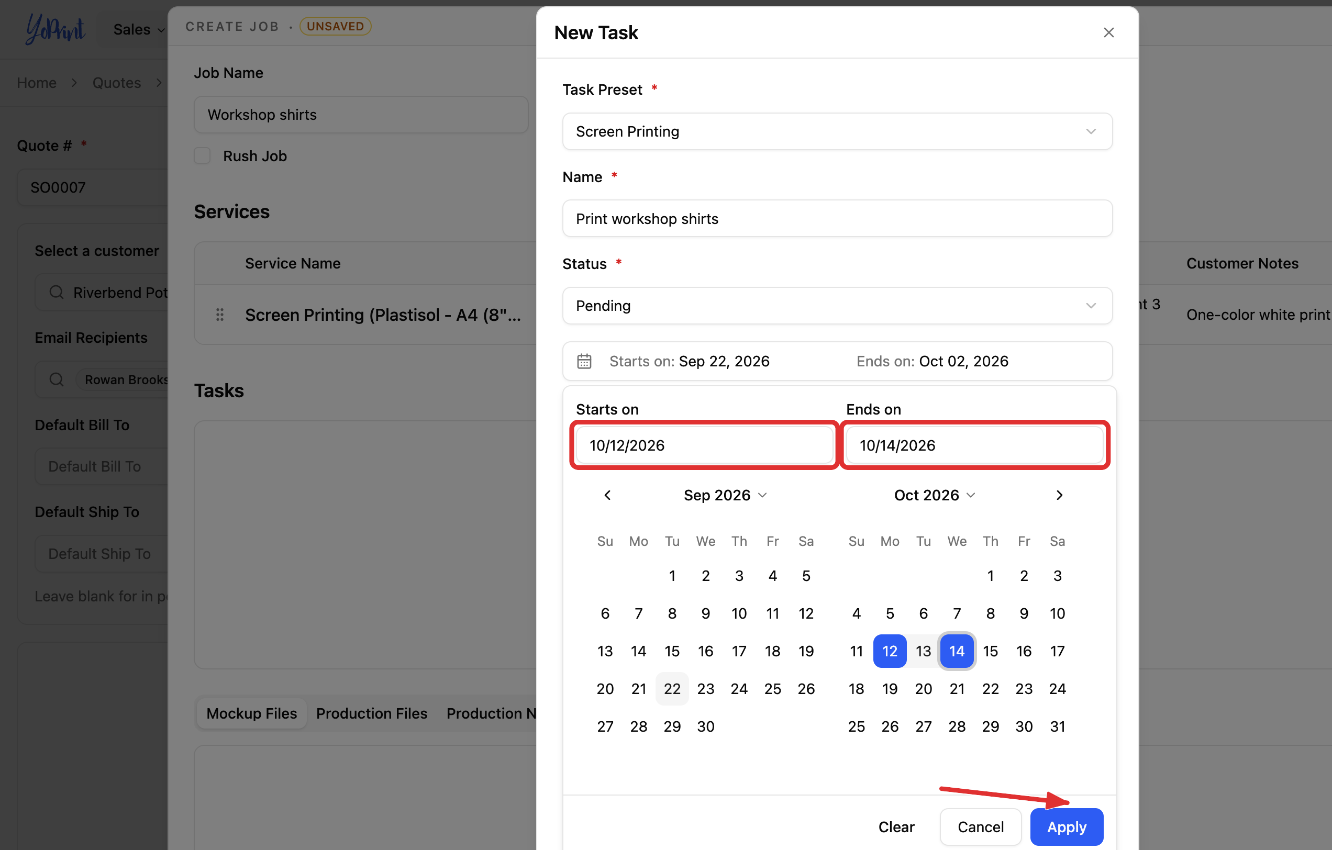
Task: Go to previous month with left arrow
Action: coord(607,495)
